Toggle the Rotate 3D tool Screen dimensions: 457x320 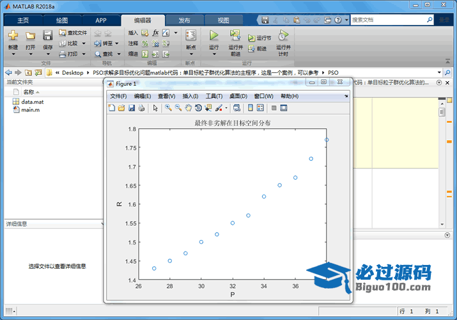199,108
